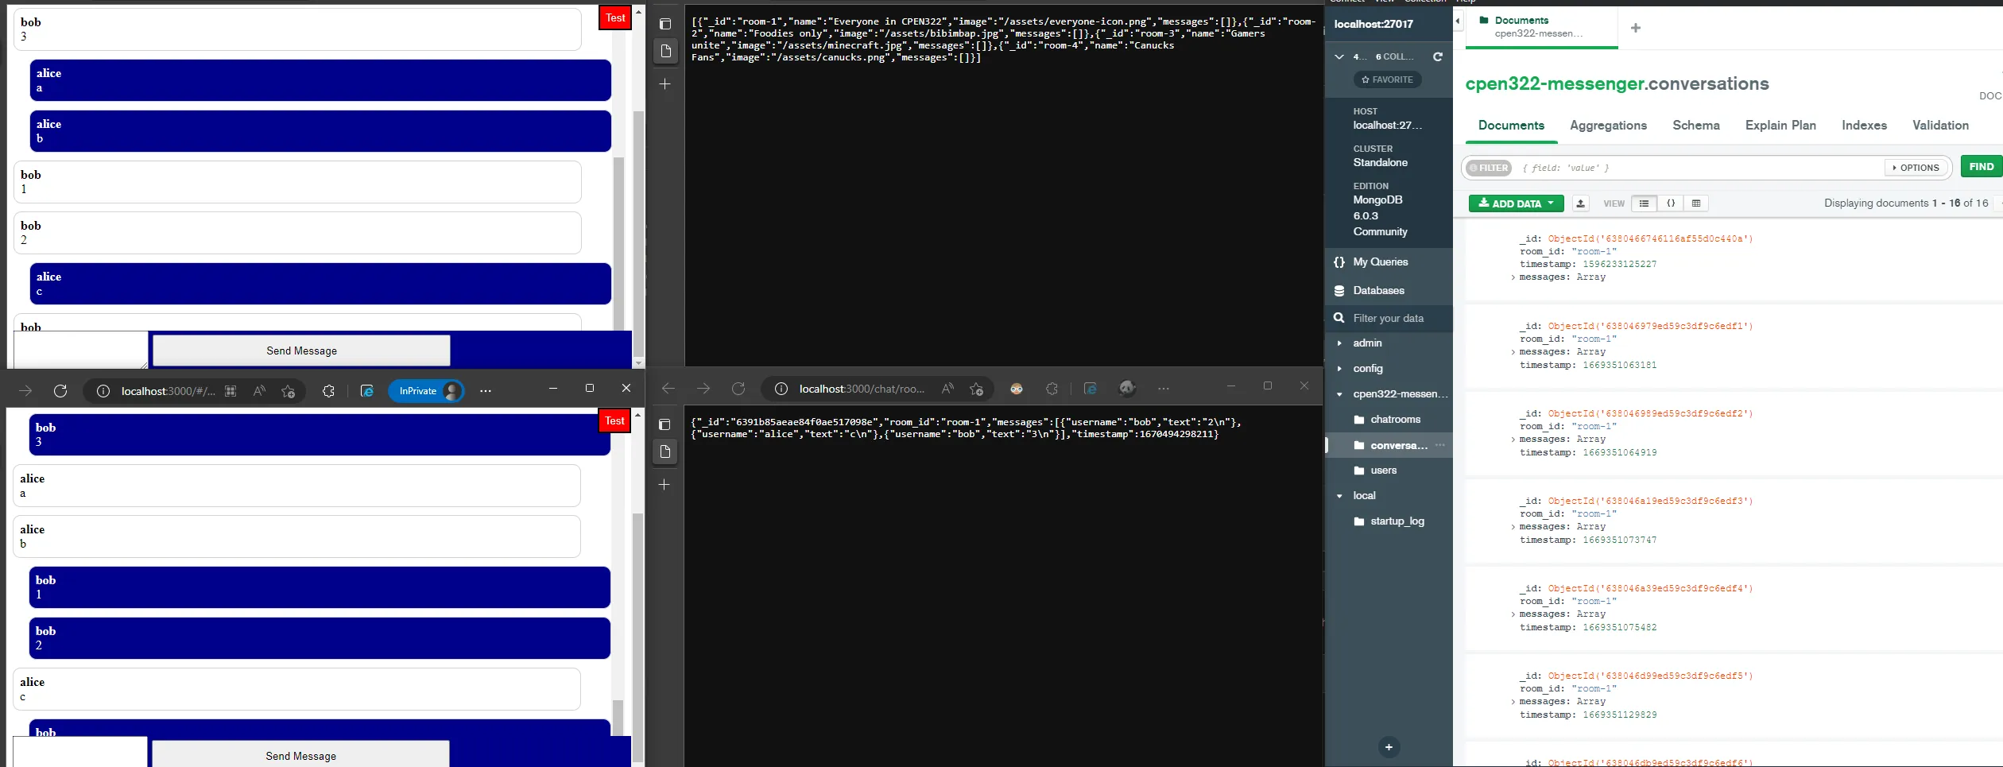2003x767 pixels.
Task: Collapse the Compass sidebar with the arrow
Action: pos(1458,21)
